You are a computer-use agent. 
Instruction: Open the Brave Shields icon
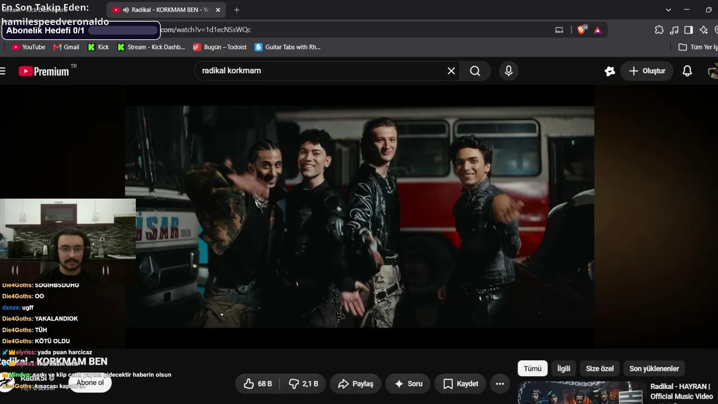point(582,30)
